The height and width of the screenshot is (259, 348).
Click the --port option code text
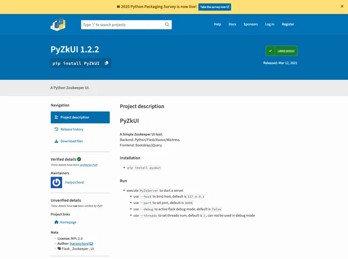click(x=146, y=203)
